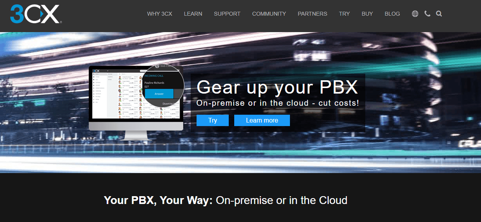This screenshot has height=222, width=481.
Task: Select COMMUNITY in the navigation bar
Action: [269, 14]
